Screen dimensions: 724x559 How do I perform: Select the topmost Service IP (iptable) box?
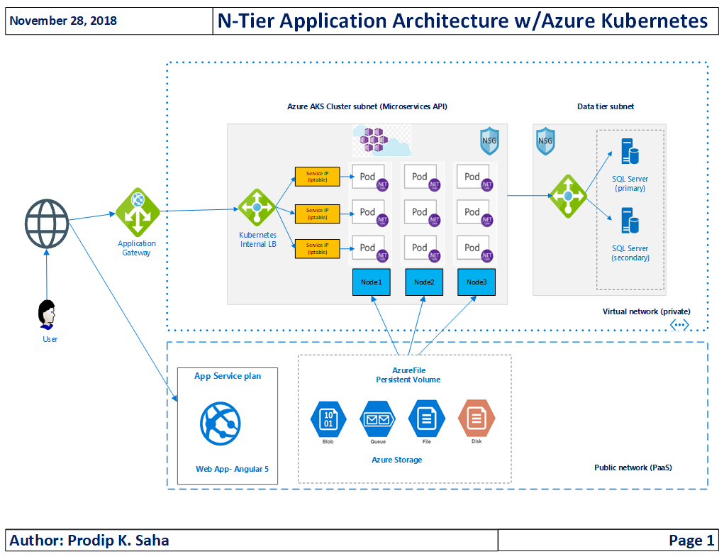coord(317,177)
